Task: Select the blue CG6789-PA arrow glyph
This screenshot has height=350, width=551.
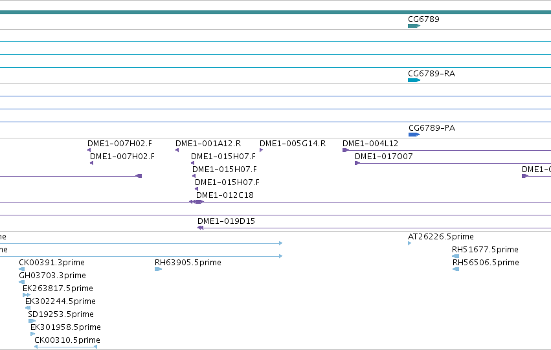Action: (414, 135)
